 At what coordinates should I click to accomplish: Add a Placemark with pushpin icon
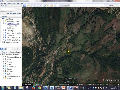point(29,6)
